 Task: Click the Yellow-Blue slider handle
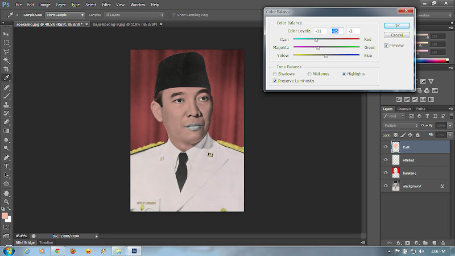coord(326,56)
